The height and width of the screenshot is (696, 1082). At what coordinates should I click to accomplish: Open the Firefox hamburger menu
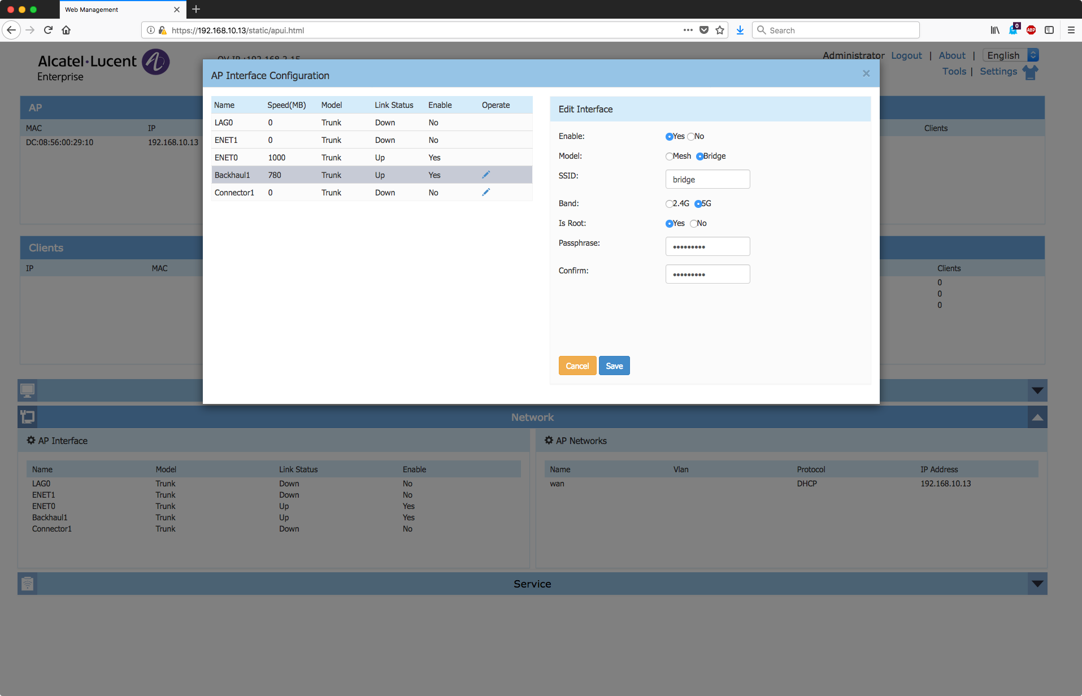1071,31
